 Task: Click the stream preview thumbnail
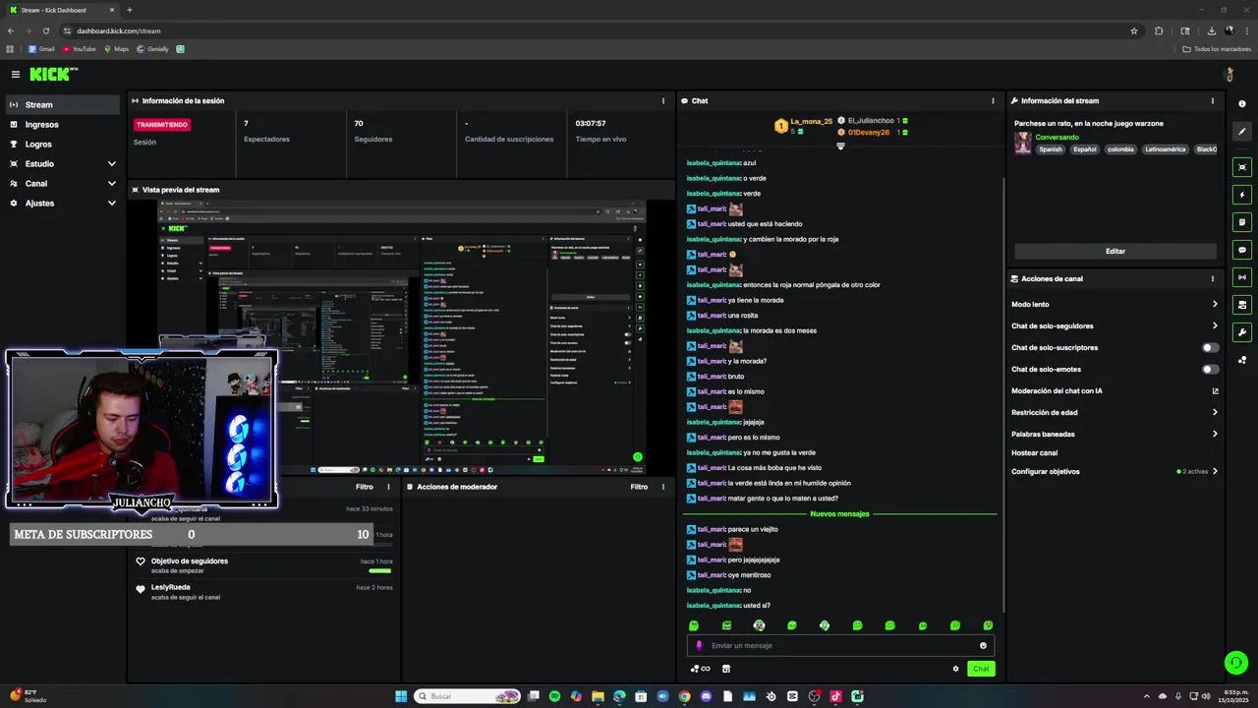402,336
